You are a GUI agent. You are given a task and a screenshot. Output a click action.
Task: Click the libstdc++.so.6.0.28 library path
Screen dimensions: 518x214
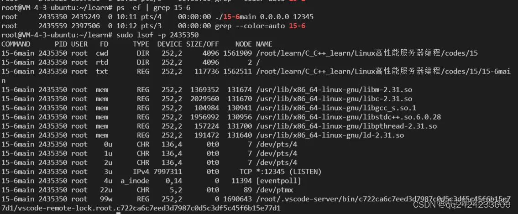point(349,117)
